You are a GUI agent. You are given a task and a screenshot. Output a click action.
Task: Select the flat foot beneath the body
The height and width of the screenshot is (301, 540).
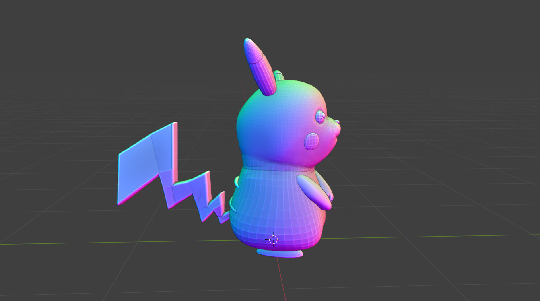pyautogui.click(x=280, y=252)
